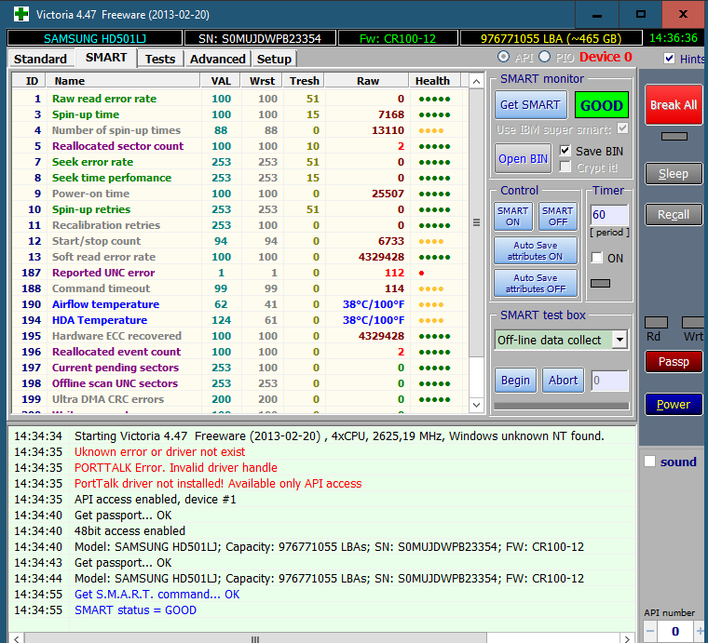The height and width of the screenshot is (643, 708).
Task: Toggle the Save BIN checkbox
Action: [565, 151]
